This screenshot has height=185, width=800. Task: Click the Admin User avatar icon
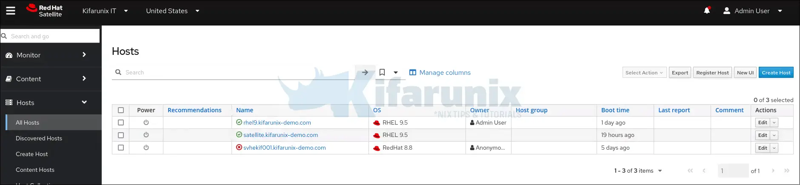(727, 11)
